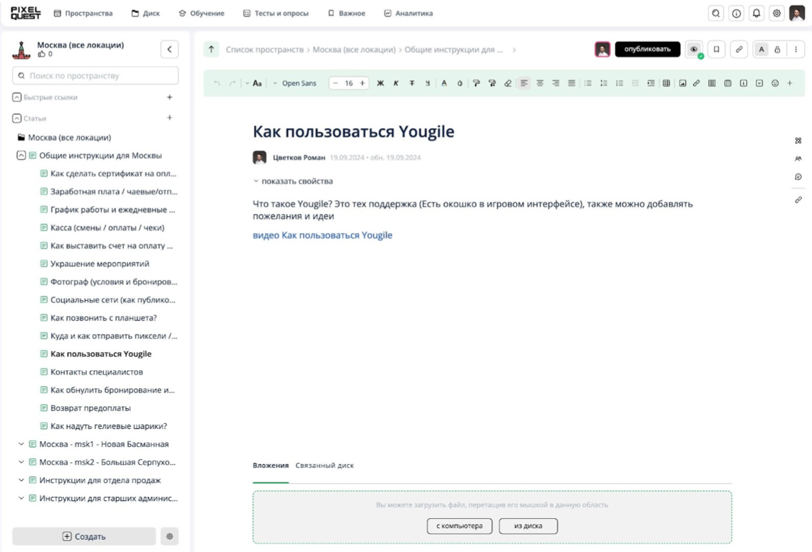Create a numbered list
The height and width of the screenshot is (552, 812).
click(x=603, y=83)
